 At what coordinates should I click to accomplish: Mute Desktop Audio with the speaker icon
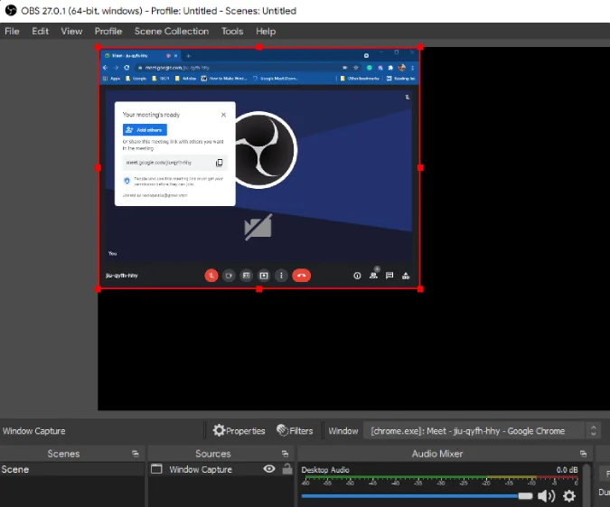pyautogui.click(x=546, y=496)
